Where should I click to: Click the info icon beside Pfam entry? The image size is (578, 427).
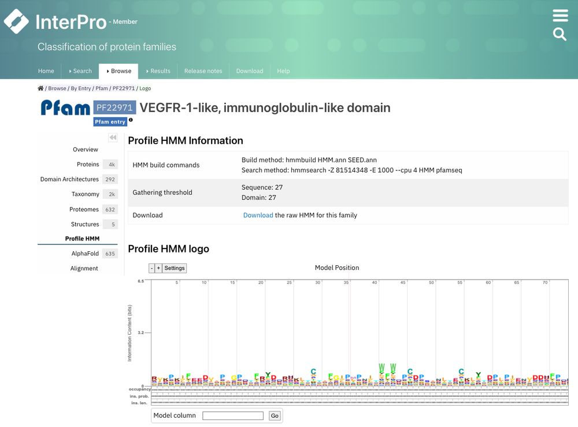(131, 120)
